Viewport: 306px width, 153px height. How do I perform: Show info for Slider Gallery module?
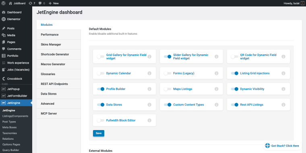coord(217,57)
